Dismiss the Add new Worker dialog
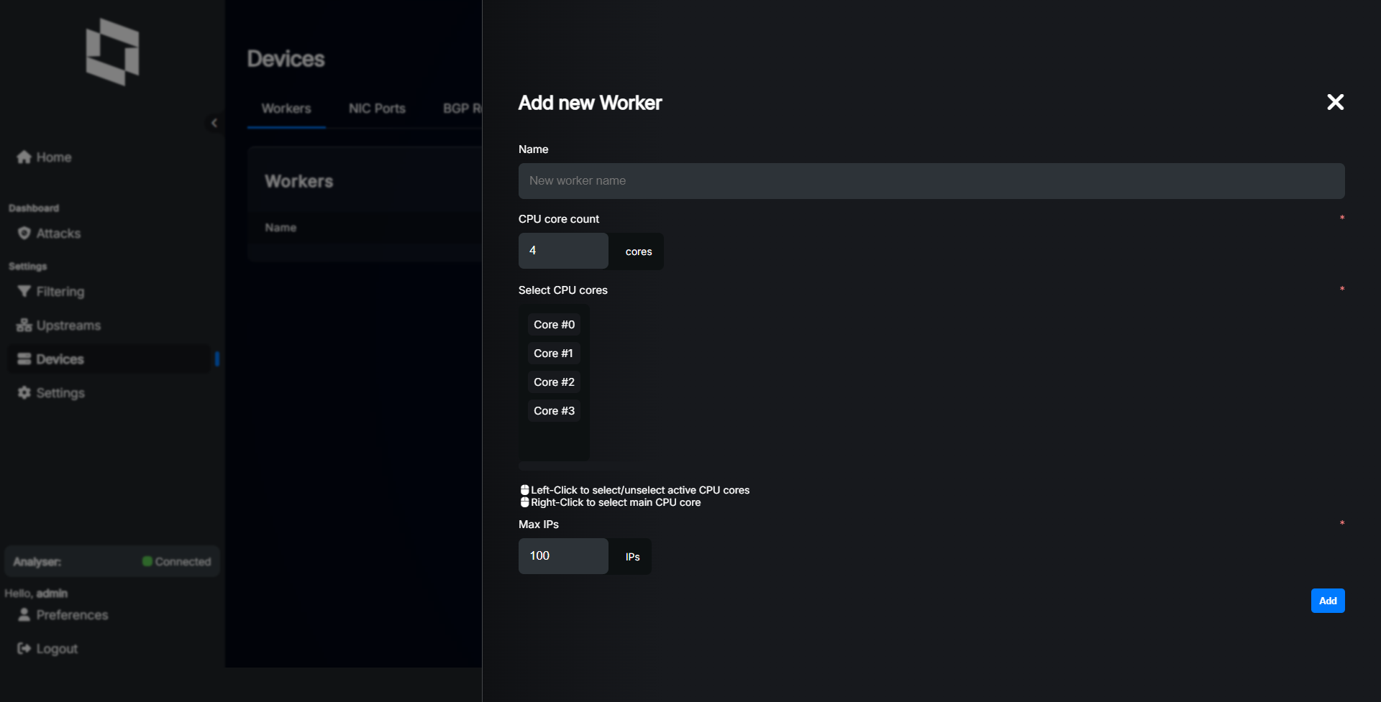 (1335, 101)
